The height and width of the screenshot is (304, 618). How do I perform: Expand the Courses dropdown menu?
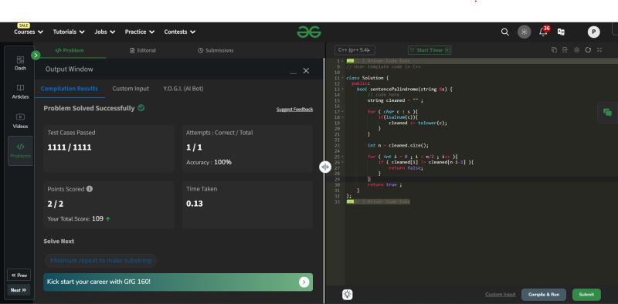click(29, 32)
